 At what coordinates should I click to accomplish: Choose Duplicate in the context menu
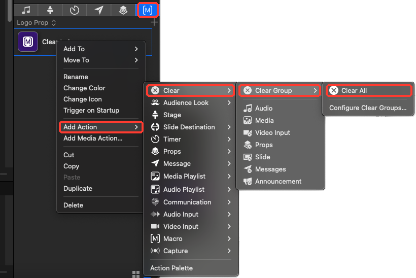coord(101,188)
